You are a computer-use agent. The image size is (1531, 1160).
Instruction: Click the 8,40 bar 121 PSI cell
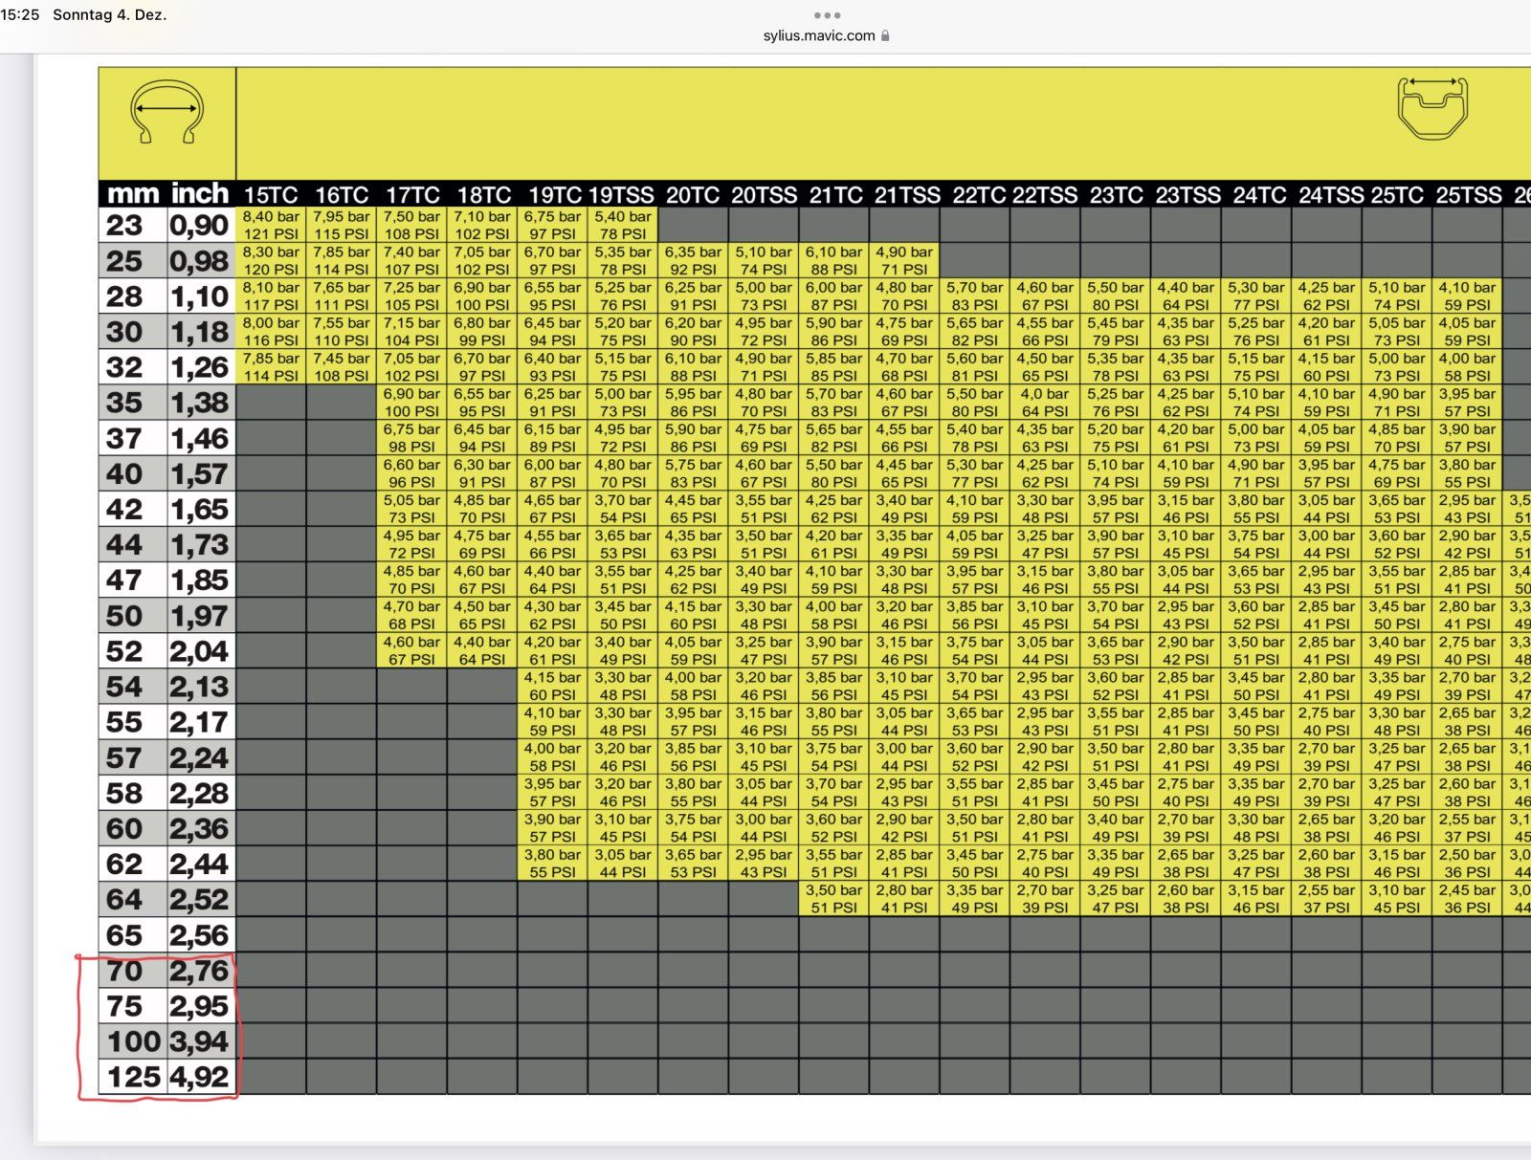(x=271, y=225)
